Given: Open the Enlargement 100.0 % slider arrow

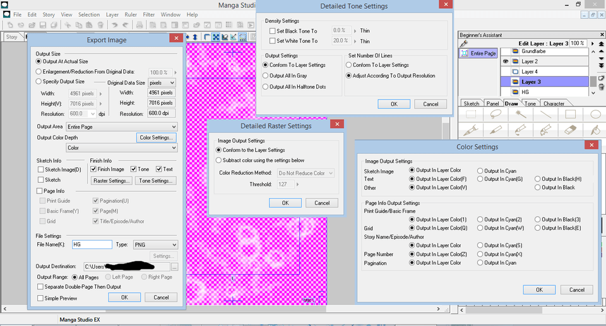Looking at the screenshot, I should pyautogui.click(x=175, y=73).
